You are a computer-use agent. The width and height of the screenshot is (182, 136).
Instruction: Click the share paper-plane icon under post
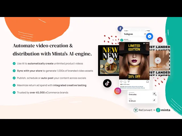point(129,82)
